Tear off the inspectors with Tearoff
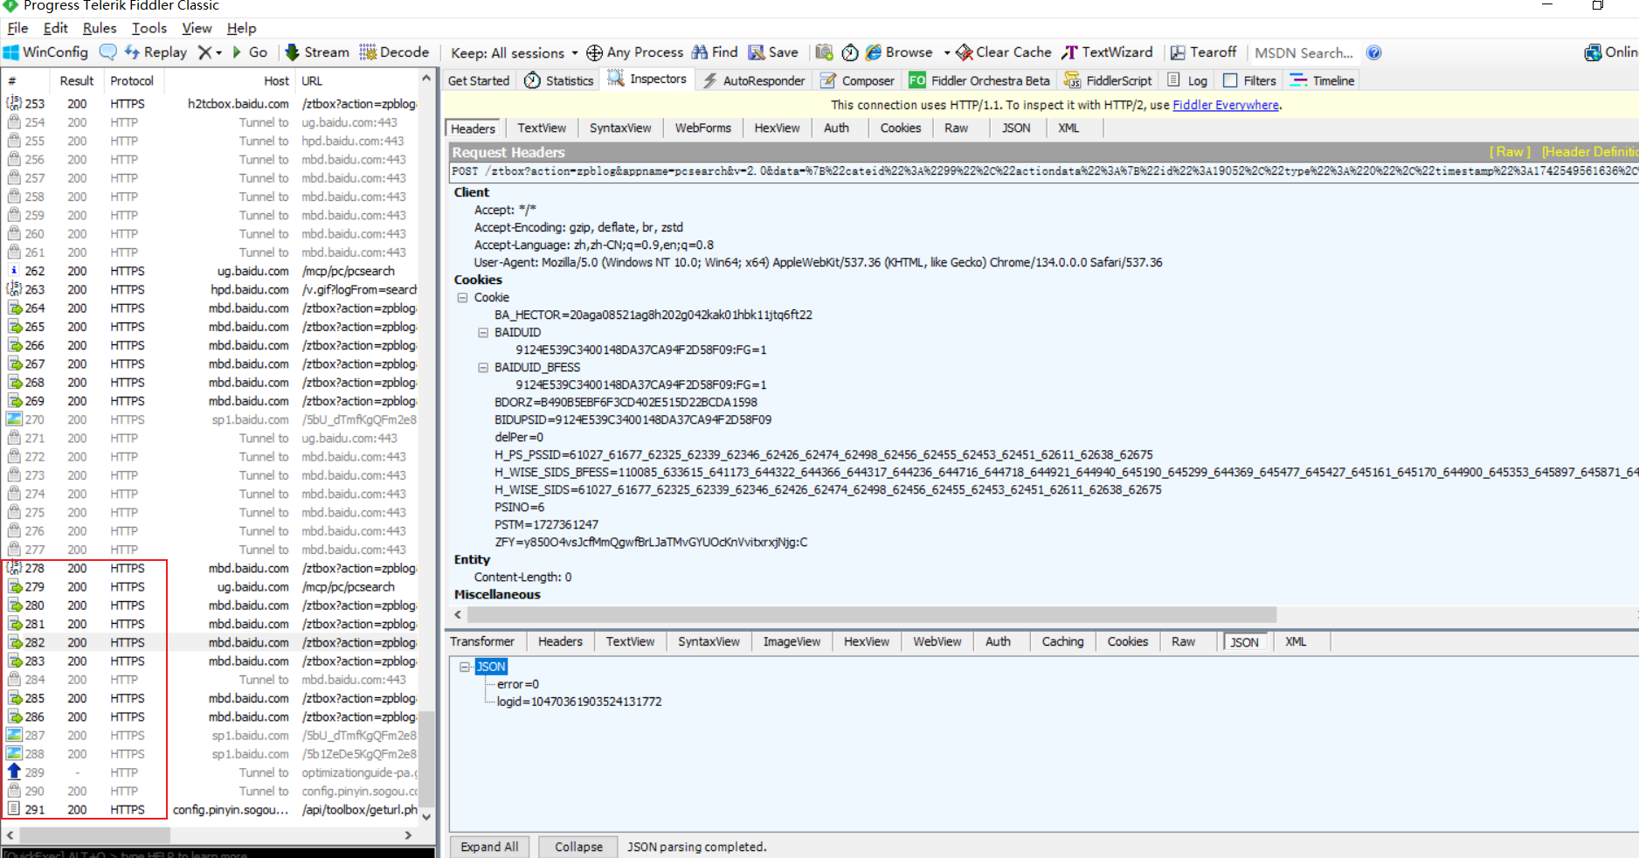This screenshot has height=858, width=1639. [x=1203, y=52]
